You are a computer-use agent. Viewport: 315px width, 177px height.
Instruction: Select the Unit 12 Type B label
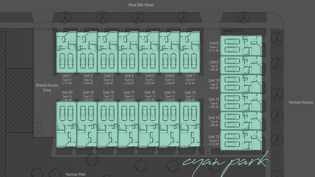tap(214, 121)
